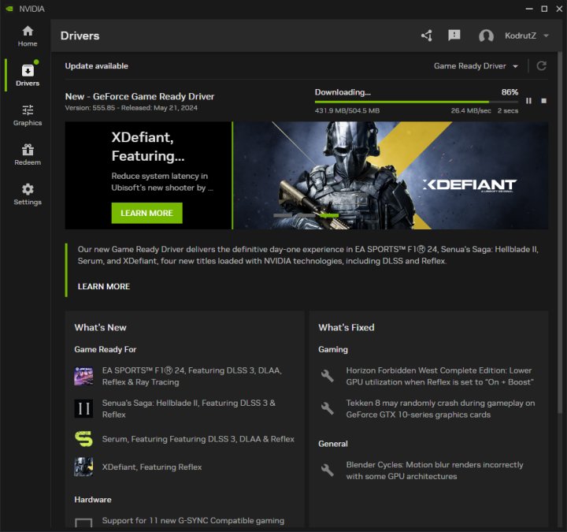The height and width of the screenshot is (532, 567).
Task: Click the NVIDIA logo in title bar
Action: click(x=9, y=9)
